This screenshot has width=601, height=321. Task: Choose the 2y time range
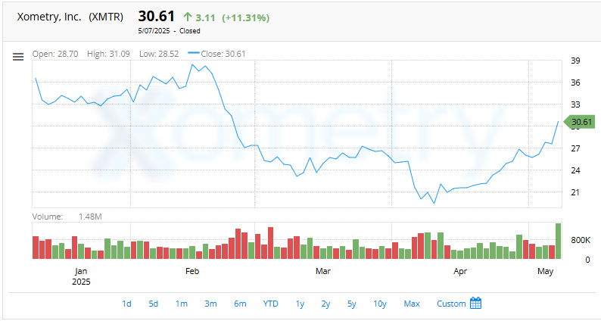coord(325,304)
